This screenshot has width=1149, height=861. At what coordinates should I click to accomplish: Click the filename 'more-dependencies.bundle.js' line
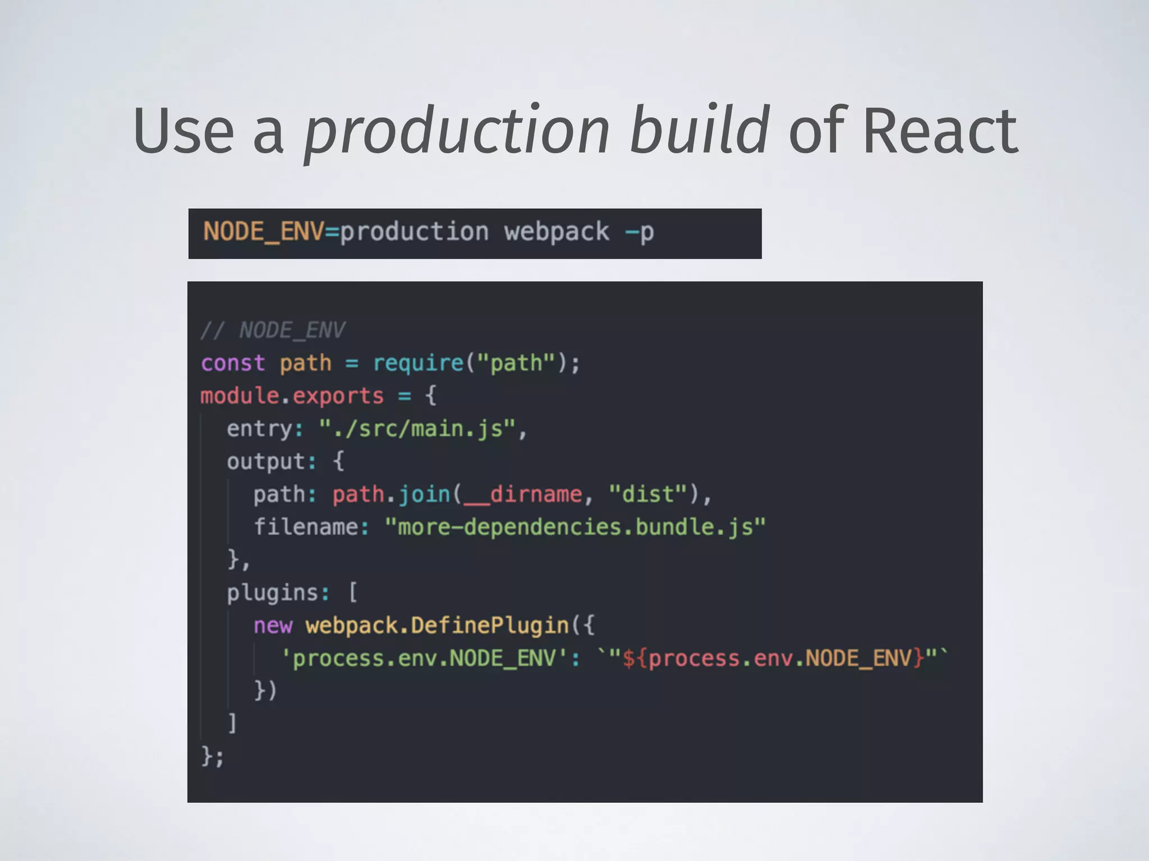[x=509, y=527]
